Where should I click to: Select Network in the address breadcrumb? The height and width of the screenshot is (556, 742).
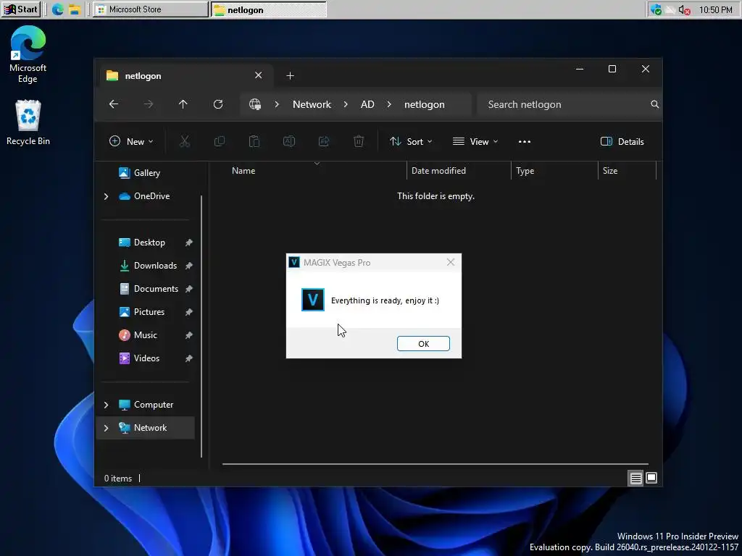click(312, 104)
